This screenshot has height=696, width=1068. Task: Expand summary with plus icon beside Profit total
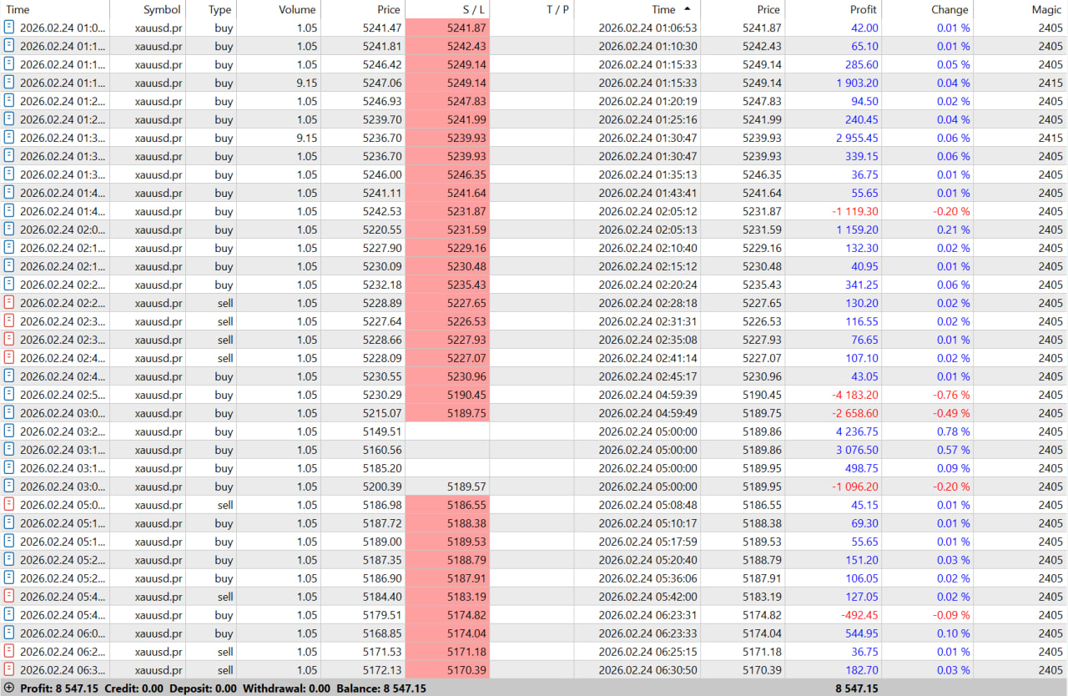click(x=9, y=688)
